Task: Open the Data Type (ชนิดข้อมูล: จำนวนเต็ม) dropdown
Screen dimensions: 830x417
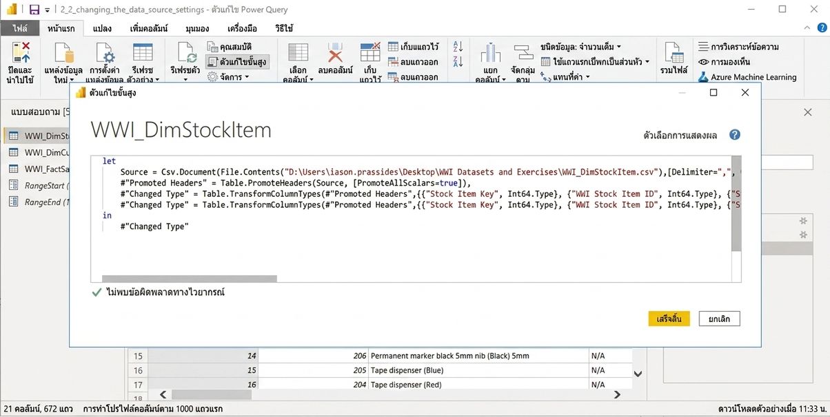Action: 581,46
